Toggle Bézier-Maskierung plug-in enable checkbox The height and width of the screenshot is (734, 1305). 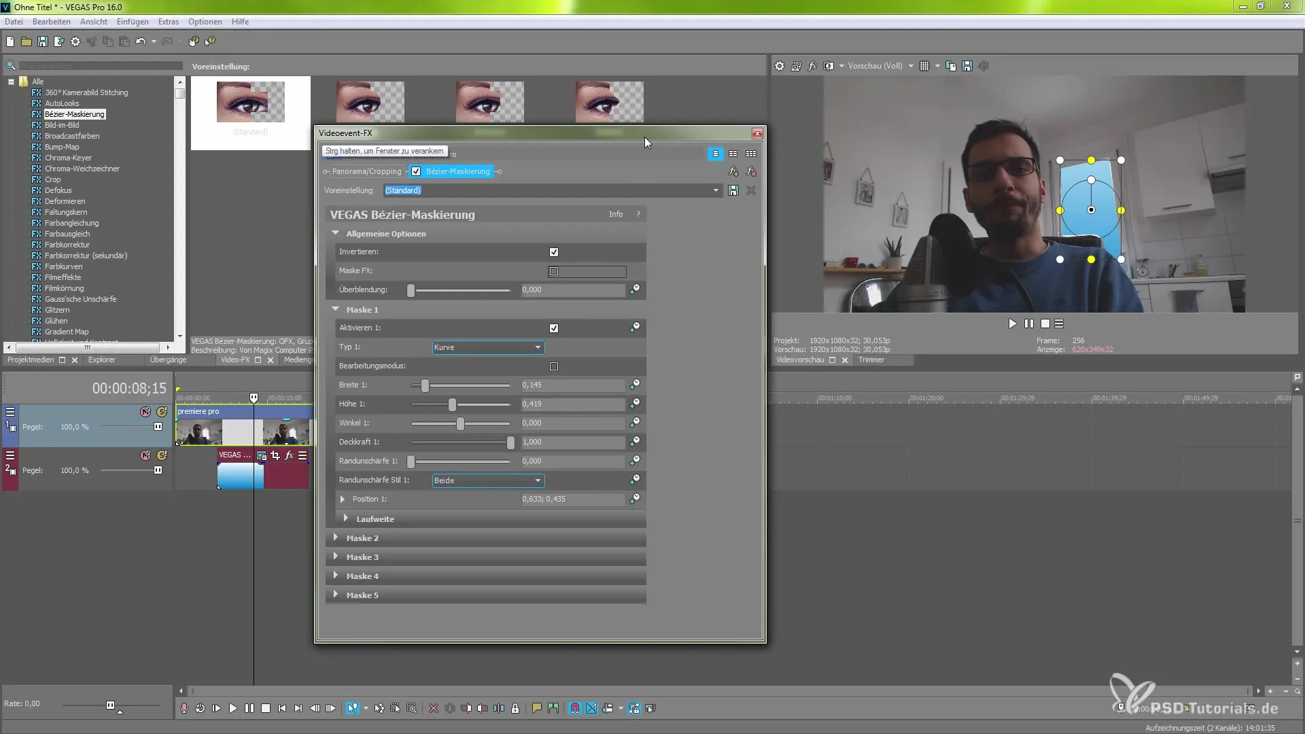point(416,171)
